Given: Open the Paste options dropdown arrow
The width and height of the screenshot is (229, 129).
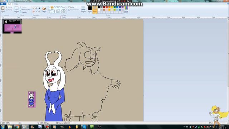Looking at the screenshot, I should tap(3, 13).
